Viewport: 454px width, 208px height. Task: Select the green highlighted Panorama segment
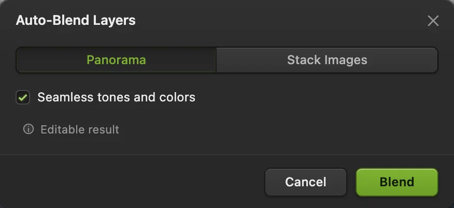click(116, 60)
